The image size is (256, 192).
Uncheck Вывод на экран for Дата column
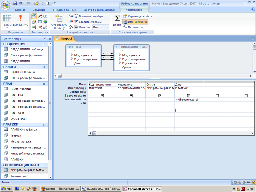pos(188,96)
